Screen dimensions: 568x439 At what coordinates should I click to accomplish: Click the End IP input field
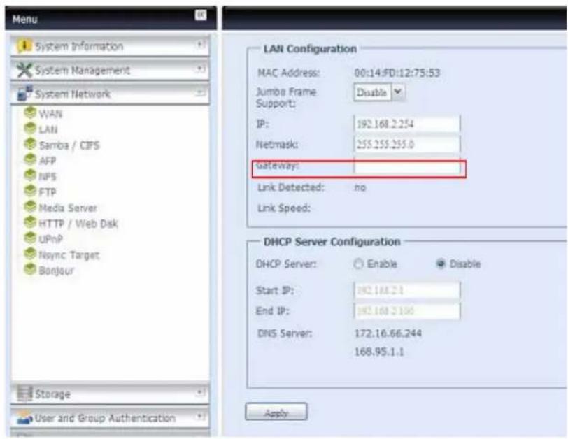407,311
